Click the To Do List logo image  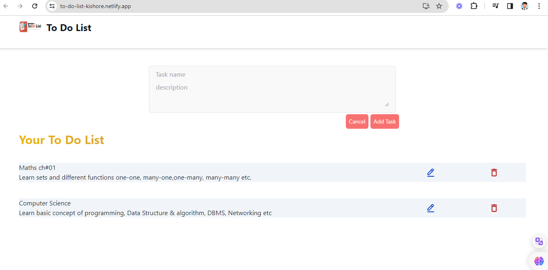point(30,27)
